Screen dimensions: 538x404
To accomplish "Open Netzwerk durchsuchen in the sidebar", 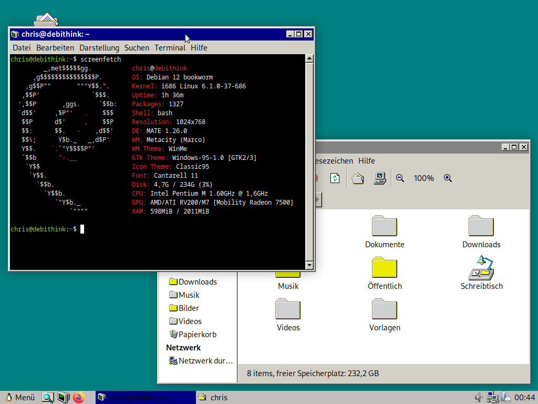I will point(201,361).
